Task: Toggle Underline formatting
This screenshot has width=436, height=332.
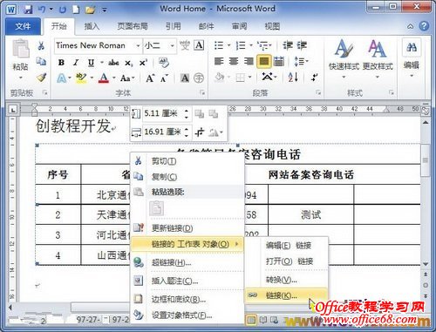Action: click(91, 63)
